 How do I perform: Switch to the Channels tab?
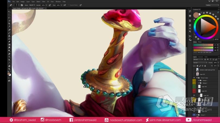pyautogui.click(x=200, y=57)
